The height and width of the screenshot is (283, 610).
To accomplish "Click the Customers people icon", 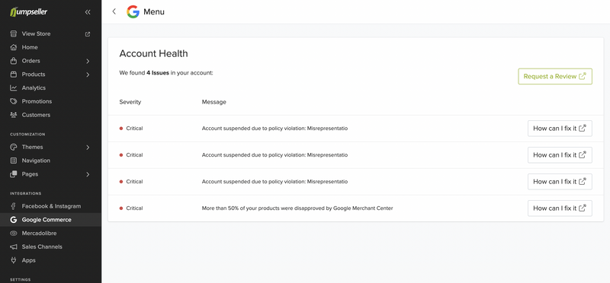I will click(x=14, y=115).
